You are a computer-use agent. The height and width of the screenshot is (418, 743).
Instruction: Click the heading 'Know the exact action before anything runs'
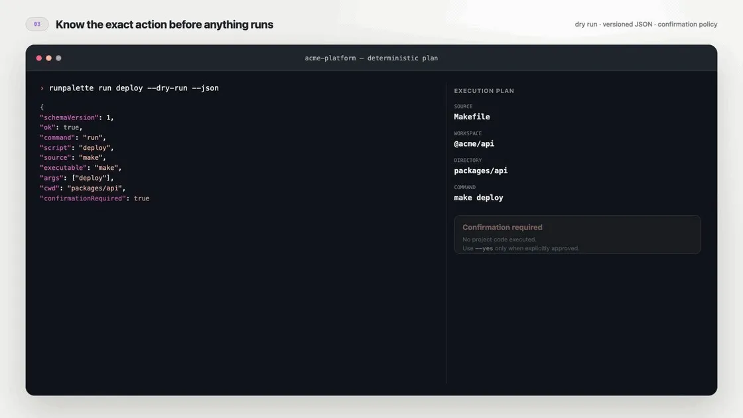(x=165, y=25)
